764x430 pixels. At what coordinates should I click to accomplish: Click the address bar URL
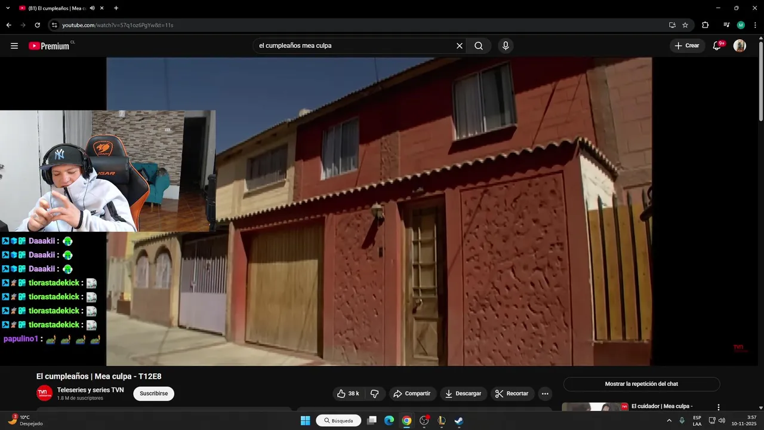pos(118,25)
